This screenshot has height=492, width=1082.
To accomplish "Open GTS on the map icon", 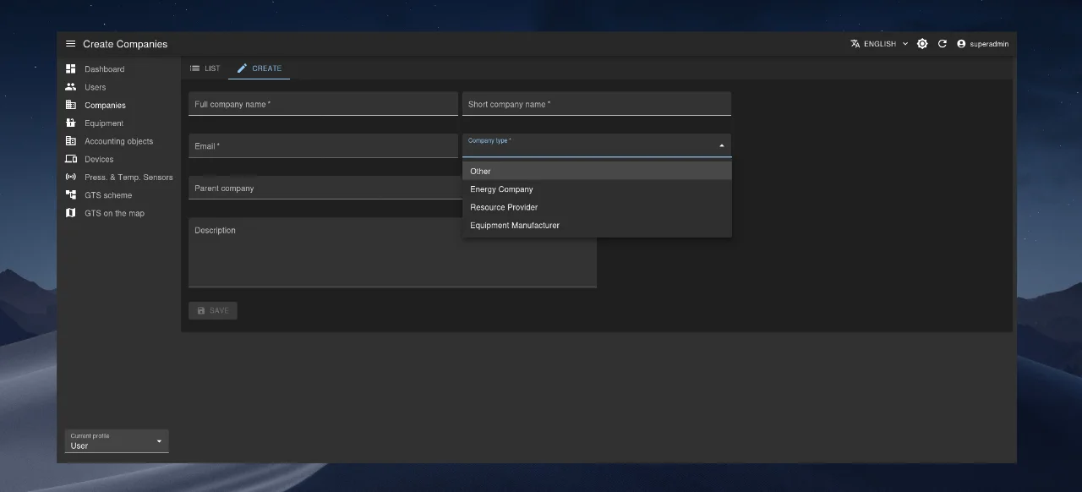I will click(71, 213).
